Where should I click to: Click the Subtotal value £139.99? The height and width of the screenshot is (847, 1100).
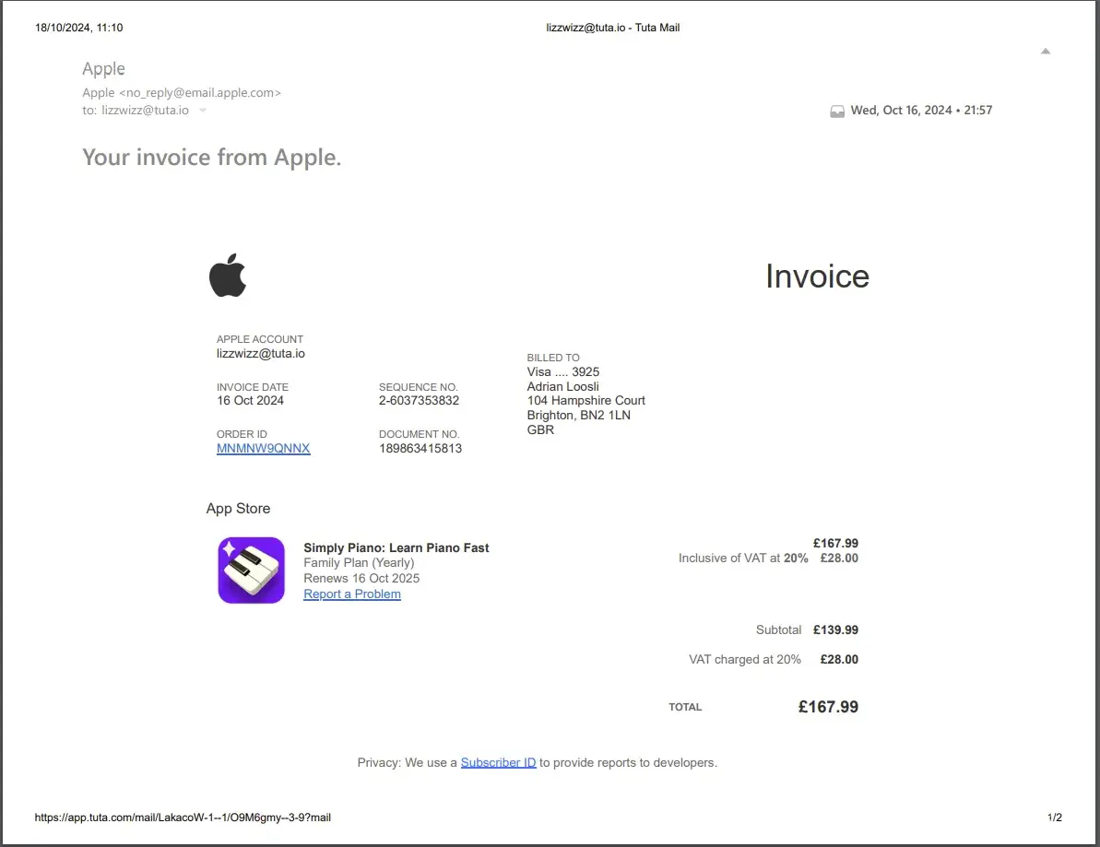coord(835,629)
